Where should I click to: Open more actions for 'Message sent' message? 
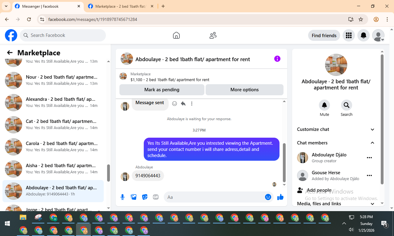[192, 104]
